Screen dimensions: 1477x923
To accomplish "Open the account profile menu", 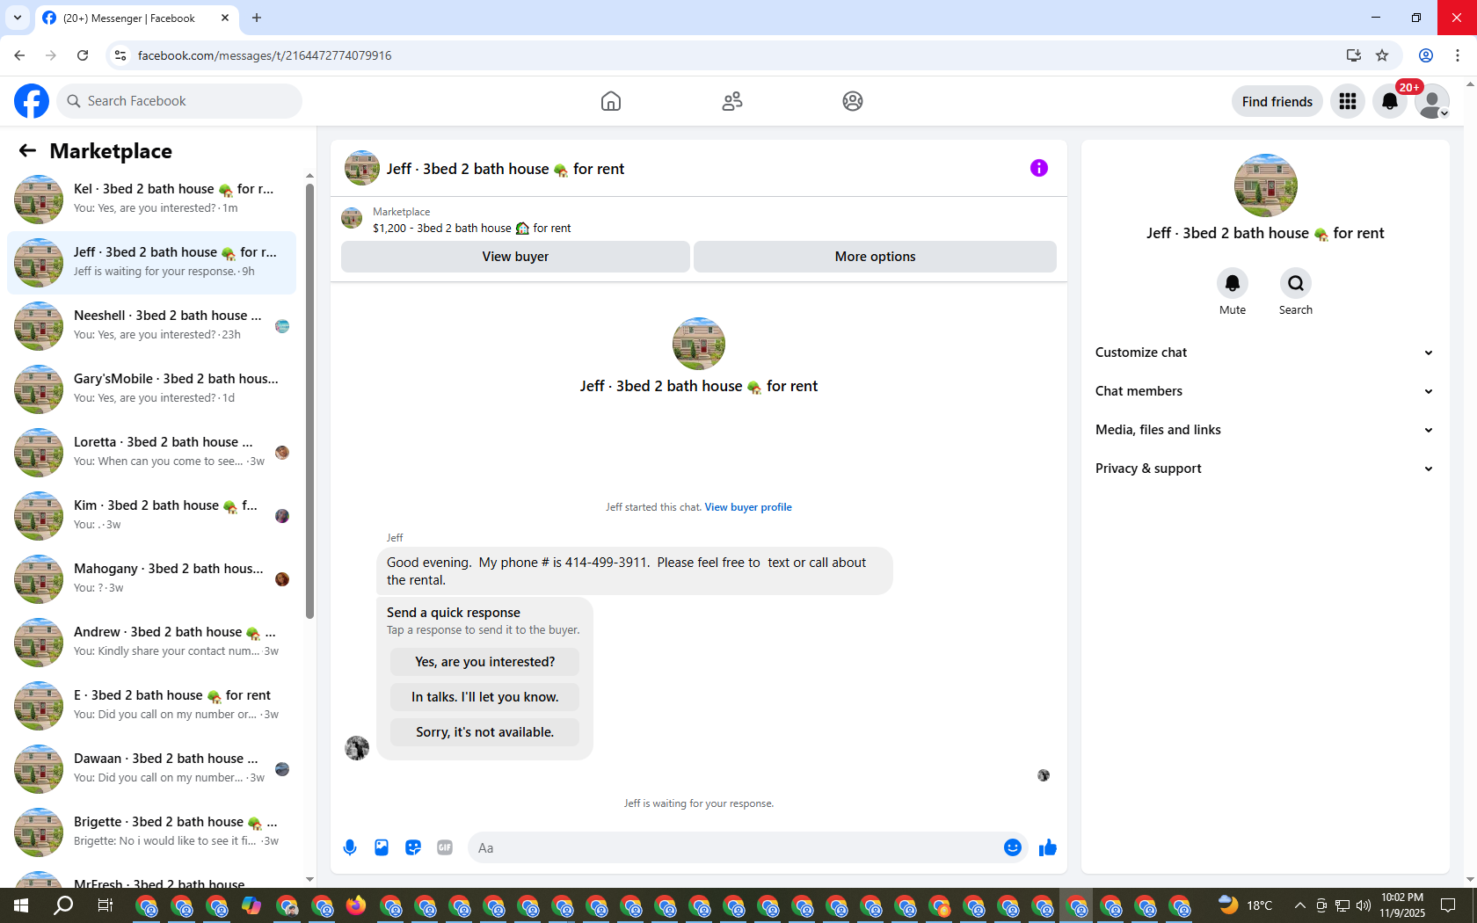I will coord(1432,101).
